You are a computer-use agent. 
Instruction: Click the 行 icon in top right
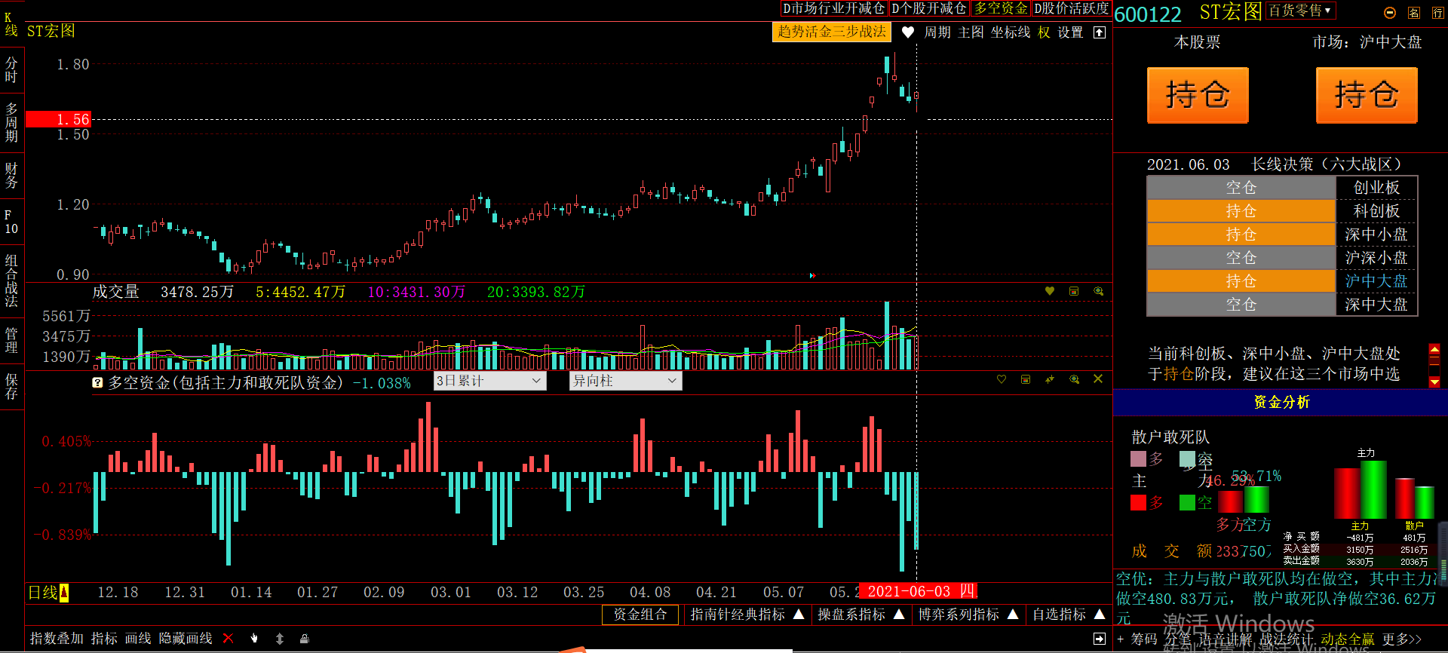[x=1437, y=12]
